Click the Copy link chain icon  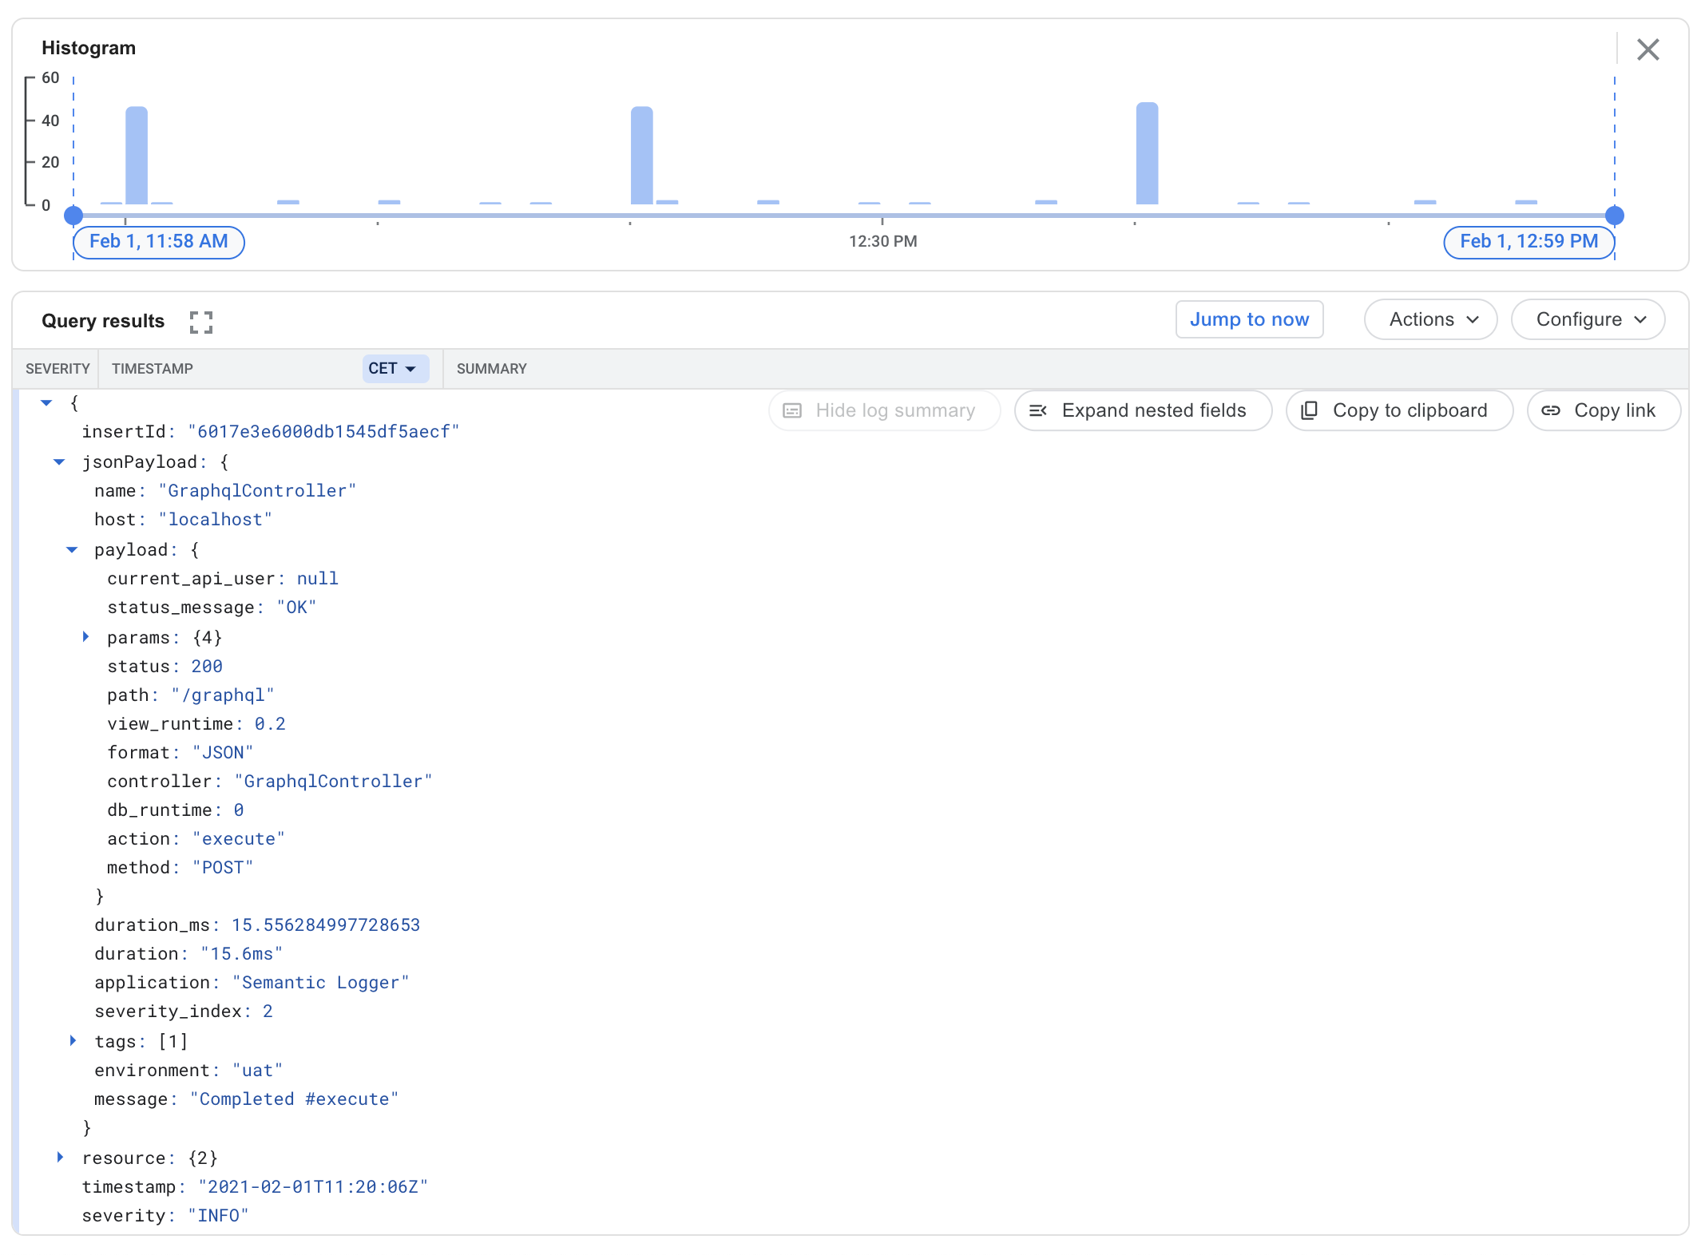click(1551, 410)
